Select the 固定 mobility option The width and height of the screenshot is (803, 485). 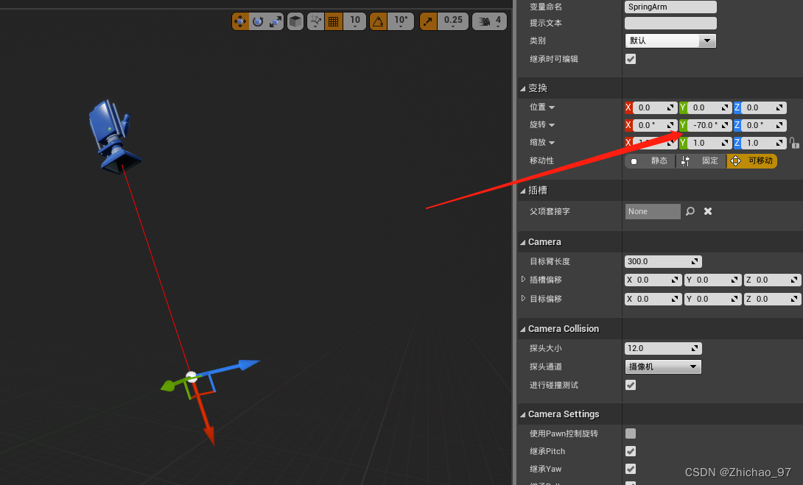coord(699,160)
